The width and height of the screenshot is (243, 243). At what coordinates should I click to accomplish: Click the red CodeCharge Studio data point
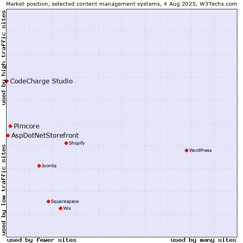[x=6, y=81]
